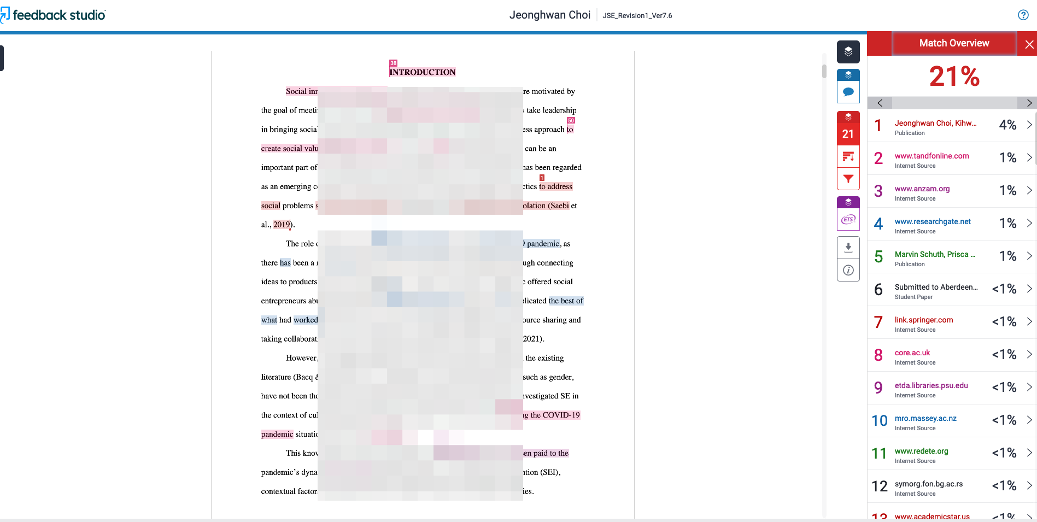
Task: Open symorg.fon.bg.ac.rs source link
Action: pyautogui.click(x=929, y=484)
